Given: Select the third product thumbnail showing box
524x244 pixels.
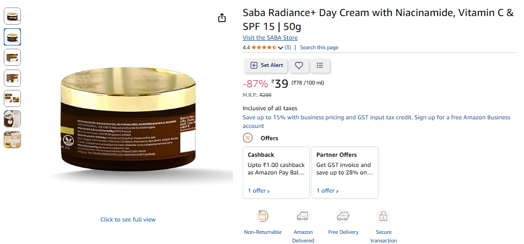Looking at the screenshot, I should tap(12, 57).
